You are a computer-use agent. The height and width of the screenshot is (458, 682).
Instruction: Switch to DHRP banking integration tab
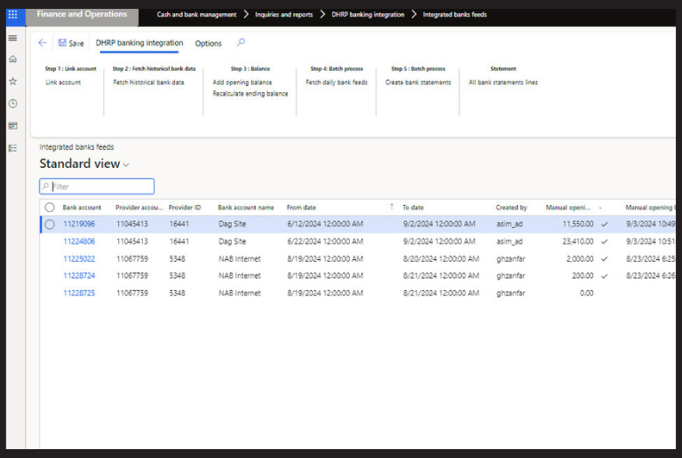[139, 43]
